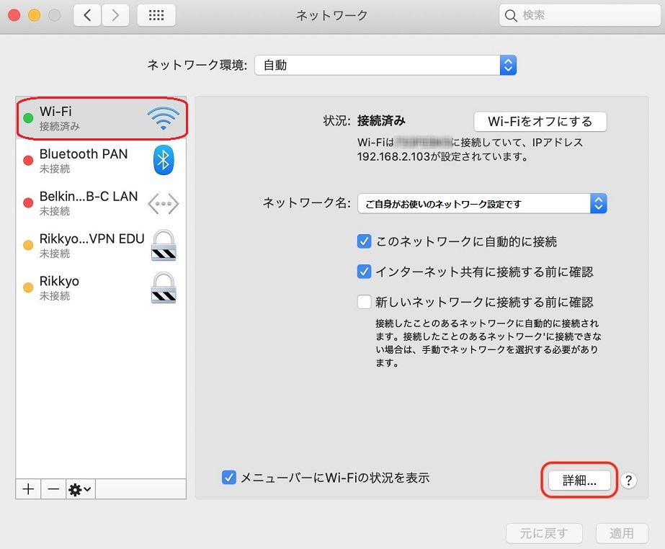The image size is (665, 549).
Task: Open the ネットワーク環境 dropdown set to 自動
Action: coord(385,66)
